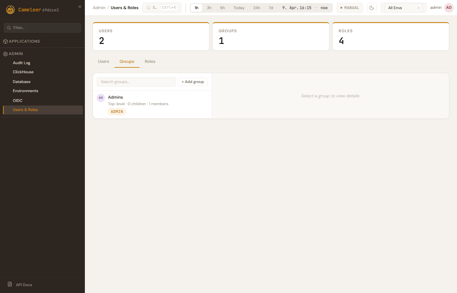Click the Add group button
Viewport: 457px width, 293px height.
[193, 82]
